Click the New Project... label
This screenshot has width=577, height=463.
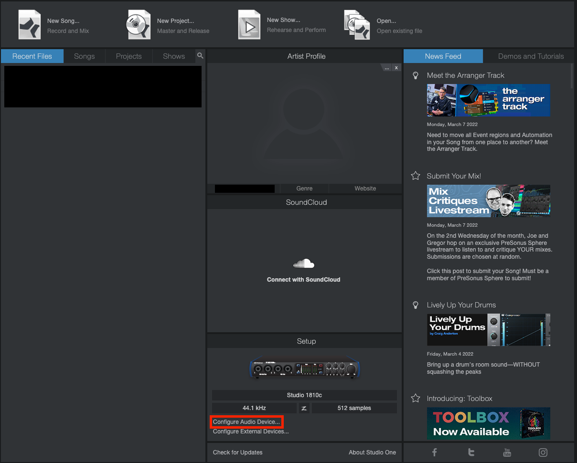pos(176,21)
